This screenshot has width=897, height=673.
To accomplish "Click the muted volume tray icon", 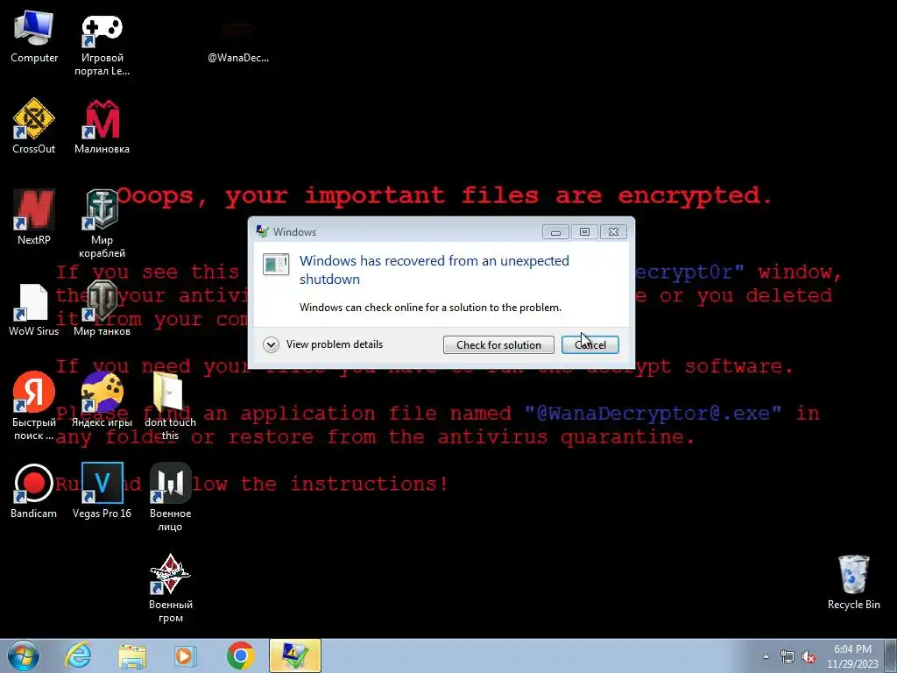I will 809,657.
